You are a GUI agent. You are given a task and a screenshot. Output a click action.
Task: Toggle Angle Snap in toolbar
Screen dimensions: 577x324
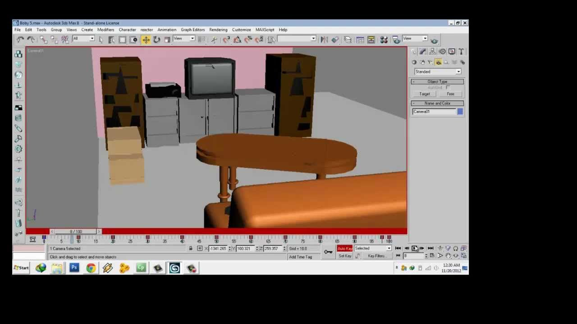(238, 40)
